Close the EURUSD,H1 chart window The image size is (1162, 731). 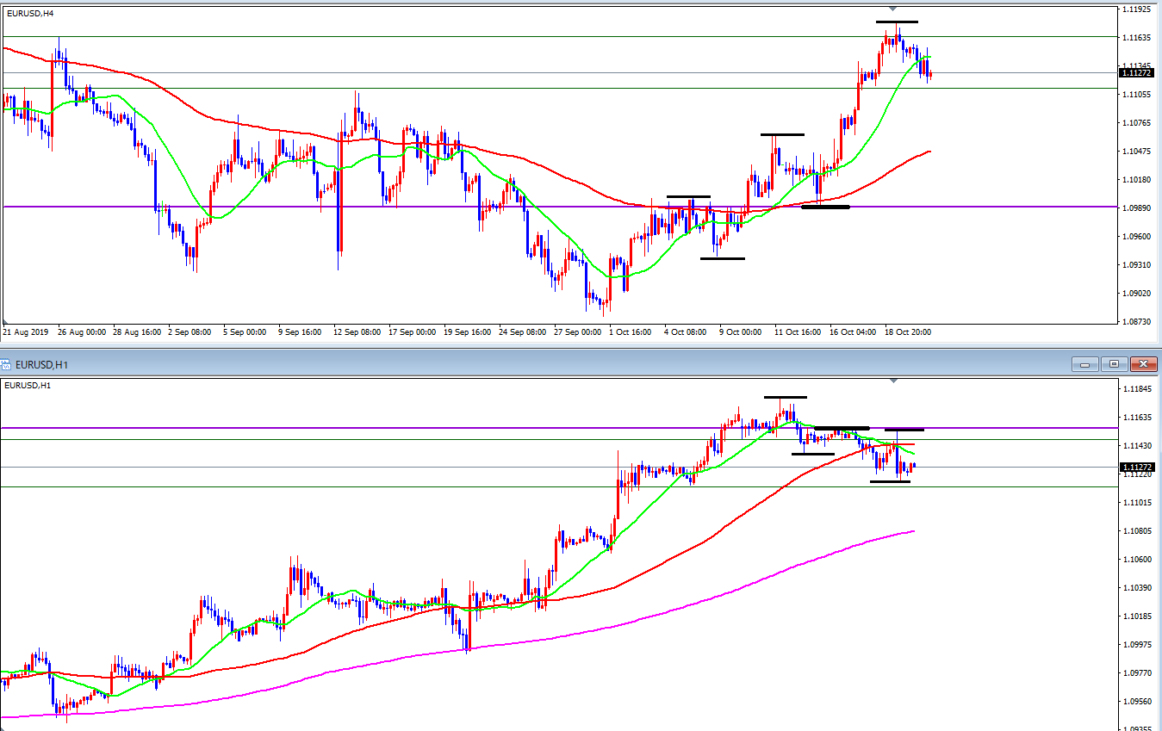point(1144,364)
